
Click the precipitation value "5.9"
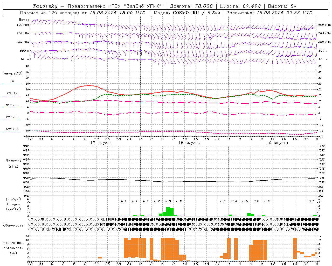pos(168,201)
